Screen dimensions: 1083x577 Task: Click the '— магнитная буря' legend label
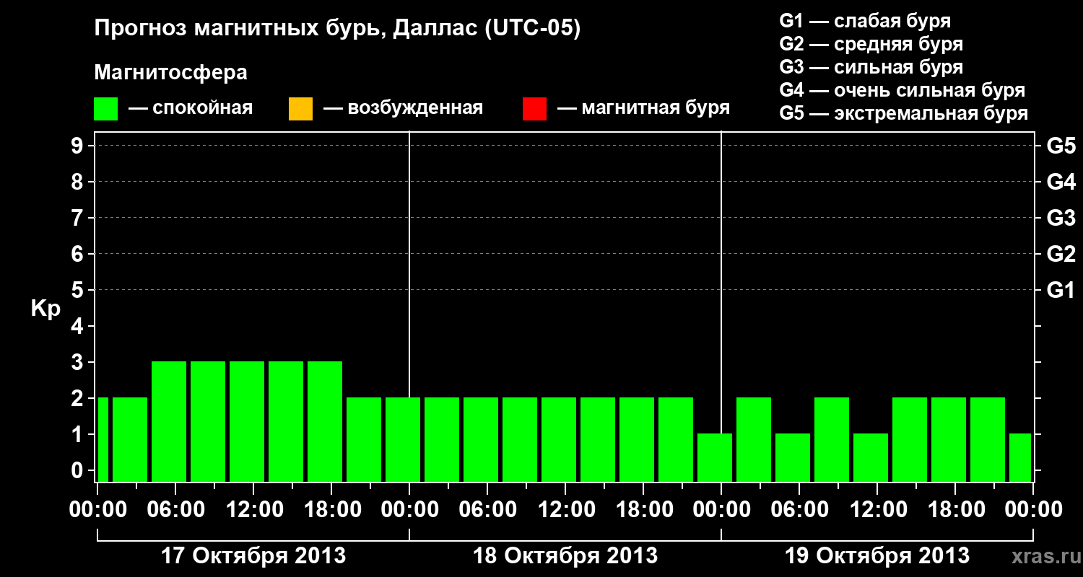click(x=643, y=108)
